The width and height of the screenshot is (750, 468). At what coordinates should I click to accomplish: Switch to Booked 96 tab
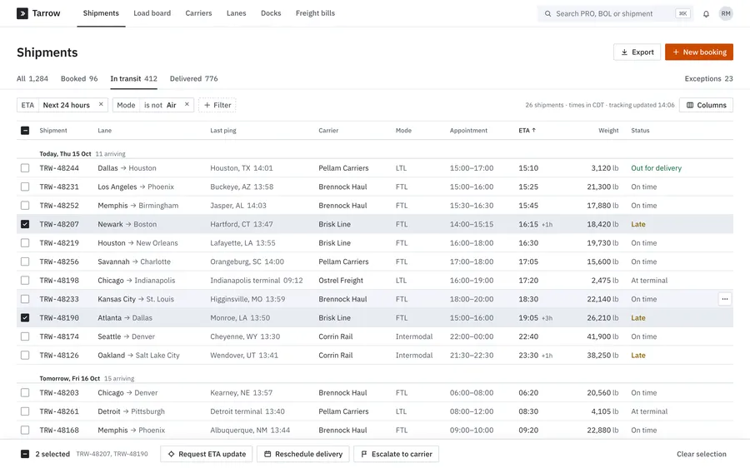click(79, 78)
